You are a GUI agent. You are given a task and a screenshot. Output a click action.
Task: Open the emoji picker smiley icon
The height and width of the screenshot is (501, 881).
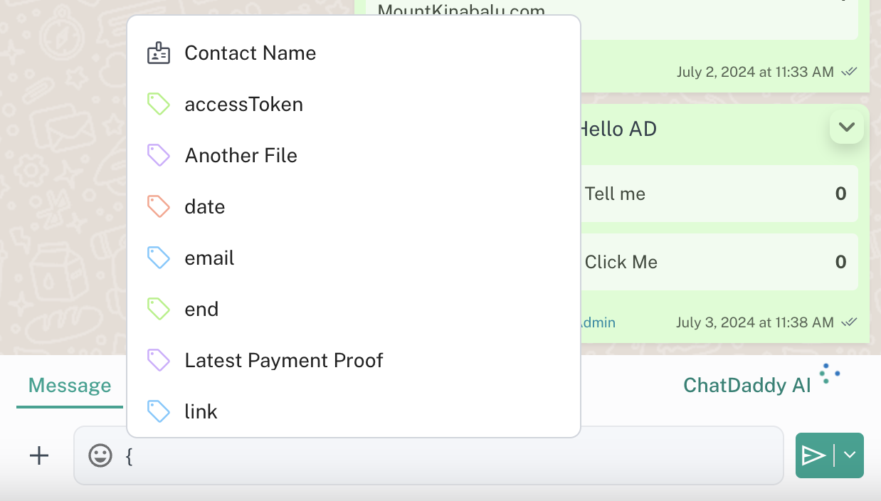click(x=100, y=455)
